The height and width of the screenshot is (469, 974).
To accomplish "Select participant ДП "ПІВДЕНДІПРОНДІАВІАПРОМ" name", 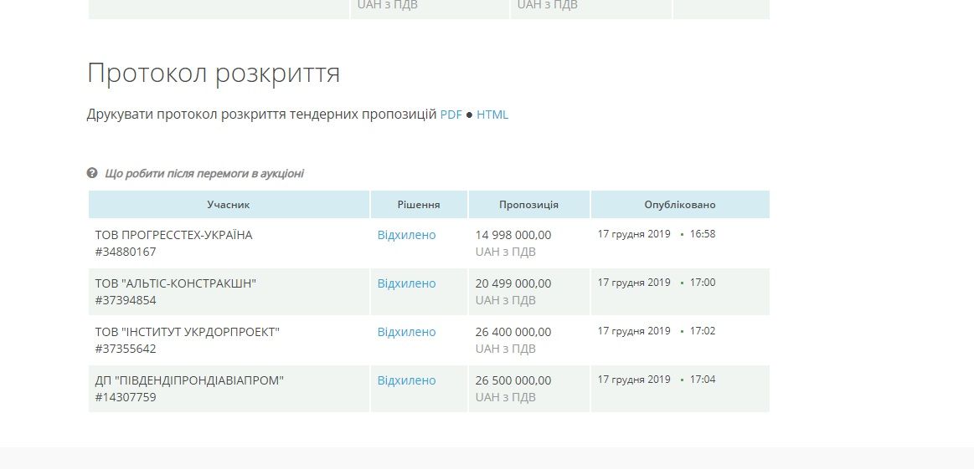I will 190,380.
